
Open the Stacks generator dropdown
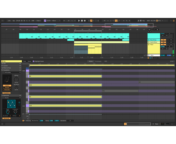(12, 98)
